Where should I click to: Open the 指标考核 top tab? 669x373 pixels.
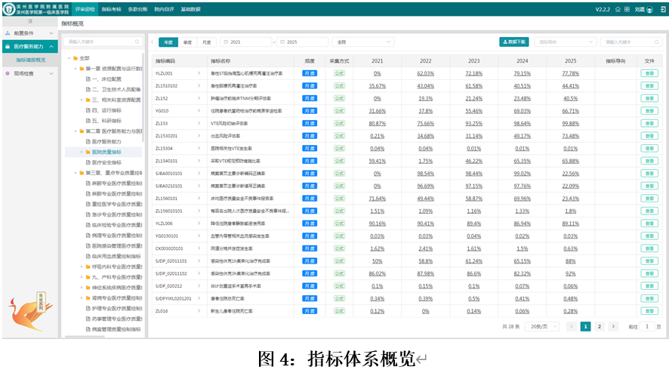111,9
